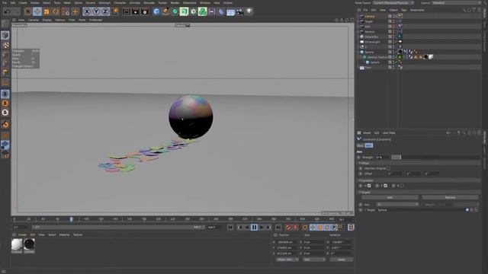Open the Simulate menu
Viewport: 488px width, 274px height.
[x=149, y=3]
